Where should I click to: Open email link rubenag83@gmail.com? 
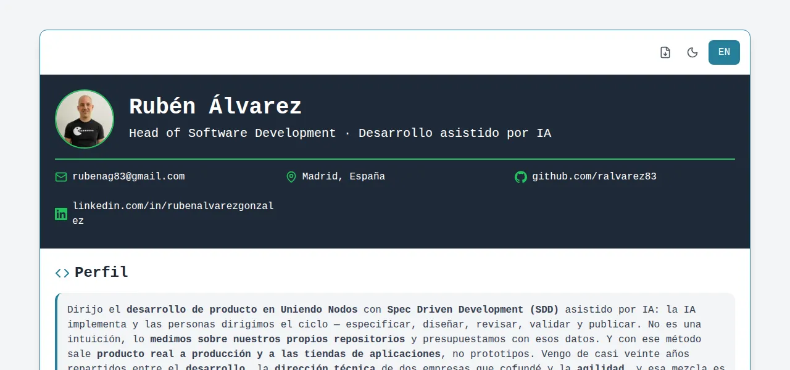128,176
